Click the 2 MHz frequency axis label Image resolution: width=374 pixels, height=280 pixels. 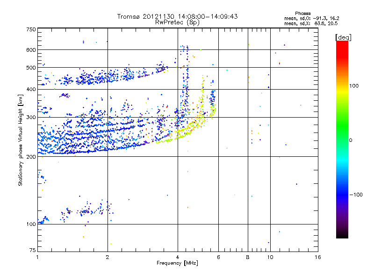pyautogui.click(x=108, y=257)
